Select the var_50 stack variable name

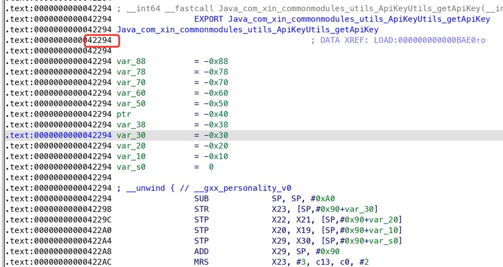(131, 103)
